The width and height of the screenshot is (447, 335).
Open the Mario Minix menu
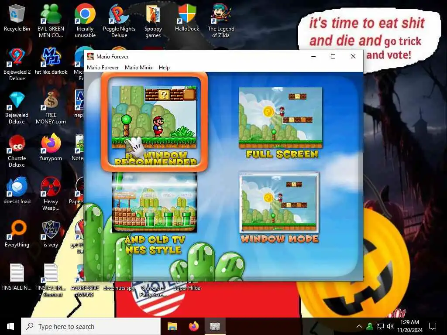138,68
